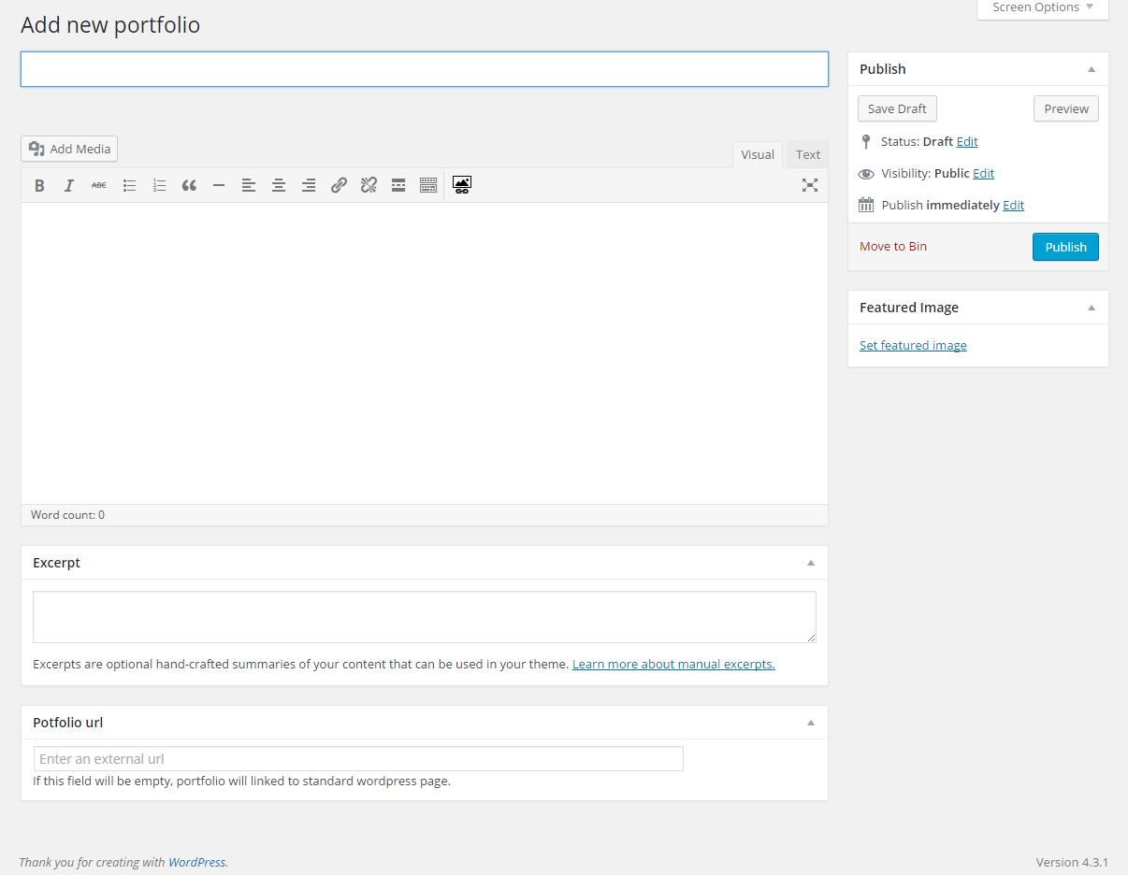Focus the portfolio title input field
This screenshot has width=1128, height=875.
[x=425, y=69]
